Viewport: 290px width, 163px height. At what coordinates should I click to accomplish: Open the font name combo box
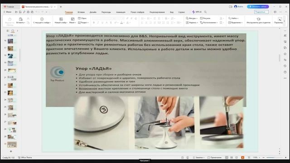tap(103, 18)
